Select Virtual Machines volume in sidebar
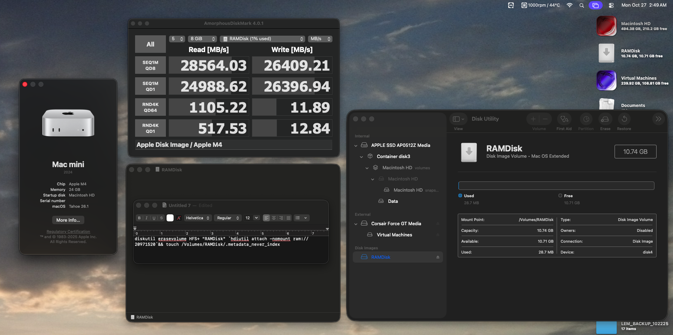Viewport: 673px width, 335px height. (x=394, y=235)
